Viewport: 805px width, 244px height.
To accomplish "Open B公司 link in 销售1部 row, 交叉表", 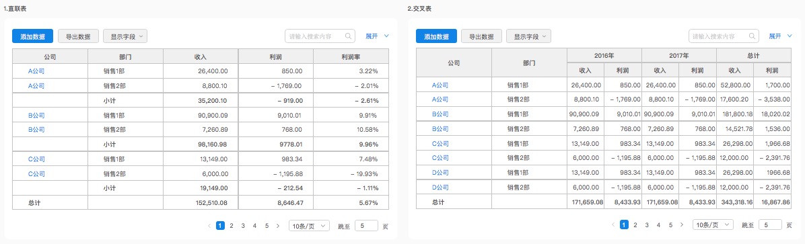I will click(440, 114).
